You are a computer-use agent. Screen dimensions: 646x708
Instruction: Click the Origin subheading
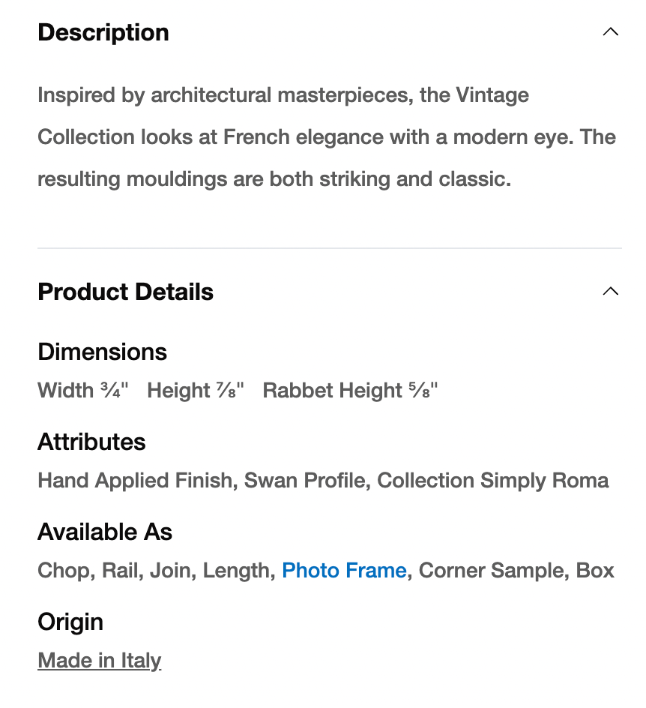coord(70,622)
